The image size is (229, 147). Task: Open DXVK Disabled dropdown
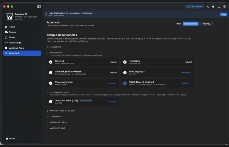186,83
